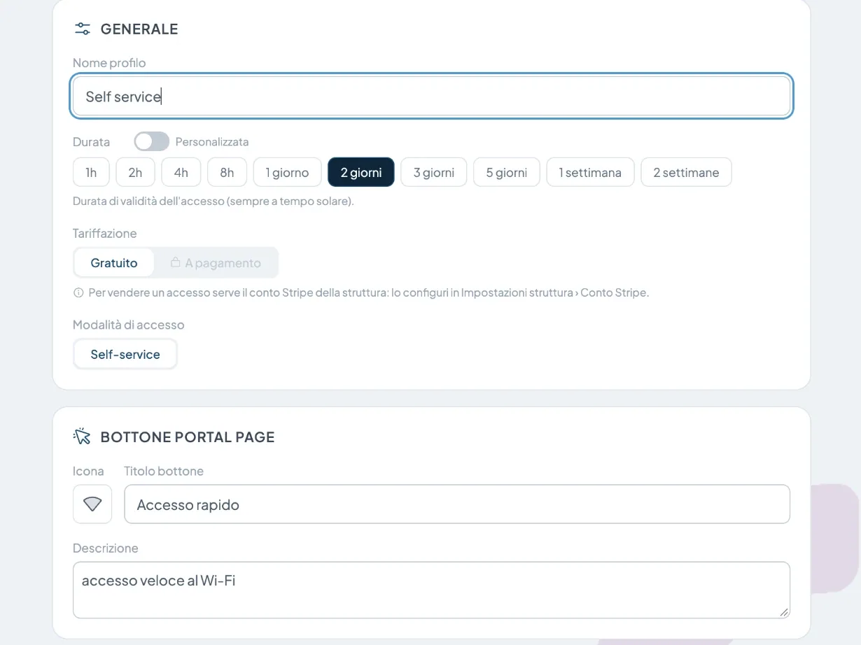The width and height of the screenshot is (861, 645).
Task: Enable the Personalizzata duration toggle
Action: 152,141
